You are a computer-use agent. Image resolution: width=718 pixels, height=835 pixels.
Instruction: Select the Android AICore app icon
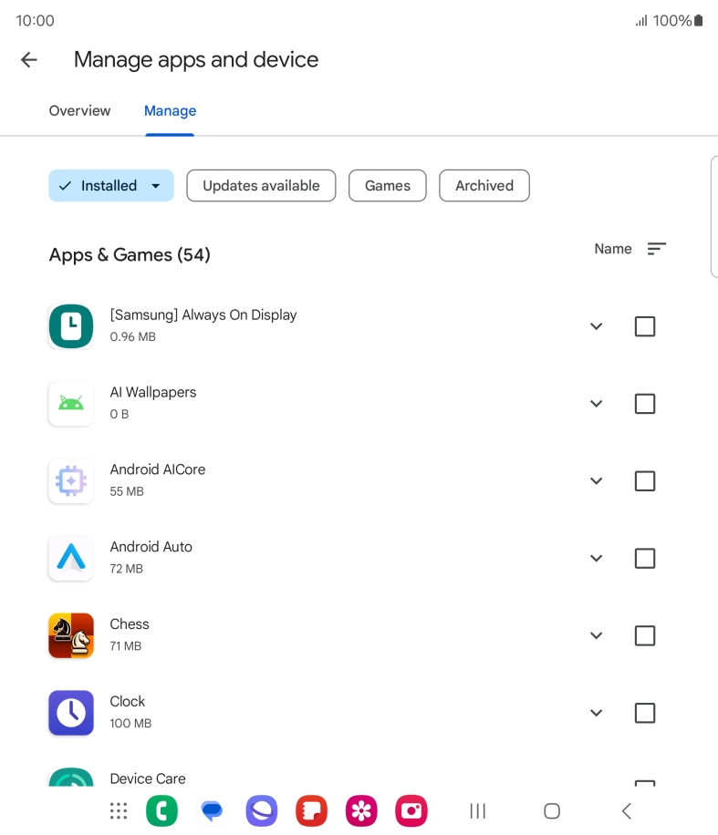click(x=70, y=480)
